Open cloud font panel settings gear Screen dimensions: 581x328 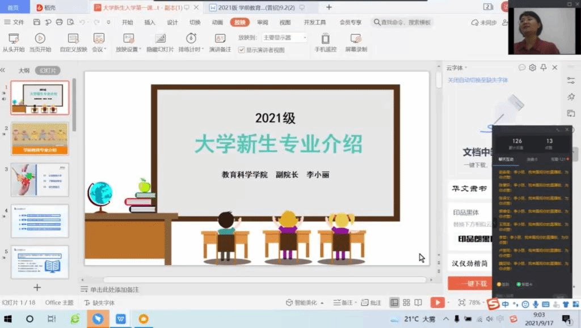pyautogui.click(x=532, y=67)
